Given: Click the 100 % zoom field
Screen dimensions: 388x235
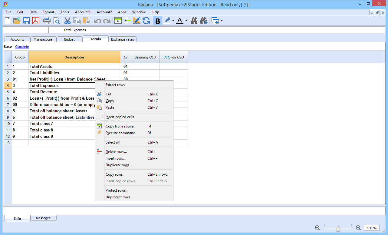Looking at the screenshot, I should (372, 228).
